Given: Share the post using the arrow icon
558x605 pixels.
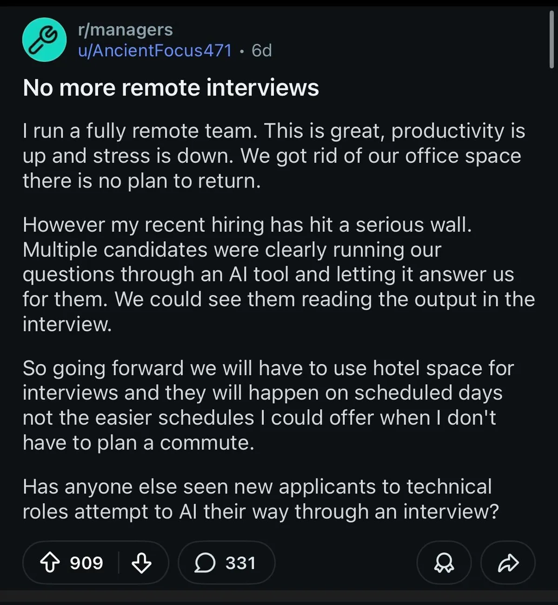Looking at the screenshot, I should tap(508, 563).
